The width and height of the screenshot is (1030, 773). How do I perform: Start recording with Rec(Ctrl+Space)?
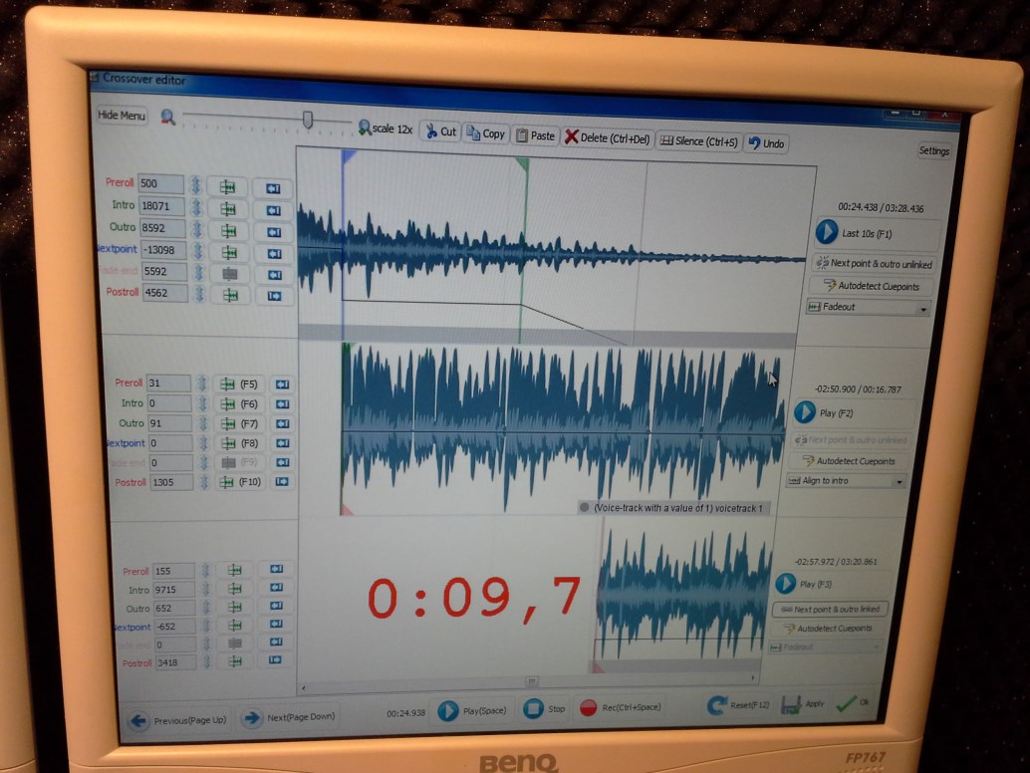621,707
